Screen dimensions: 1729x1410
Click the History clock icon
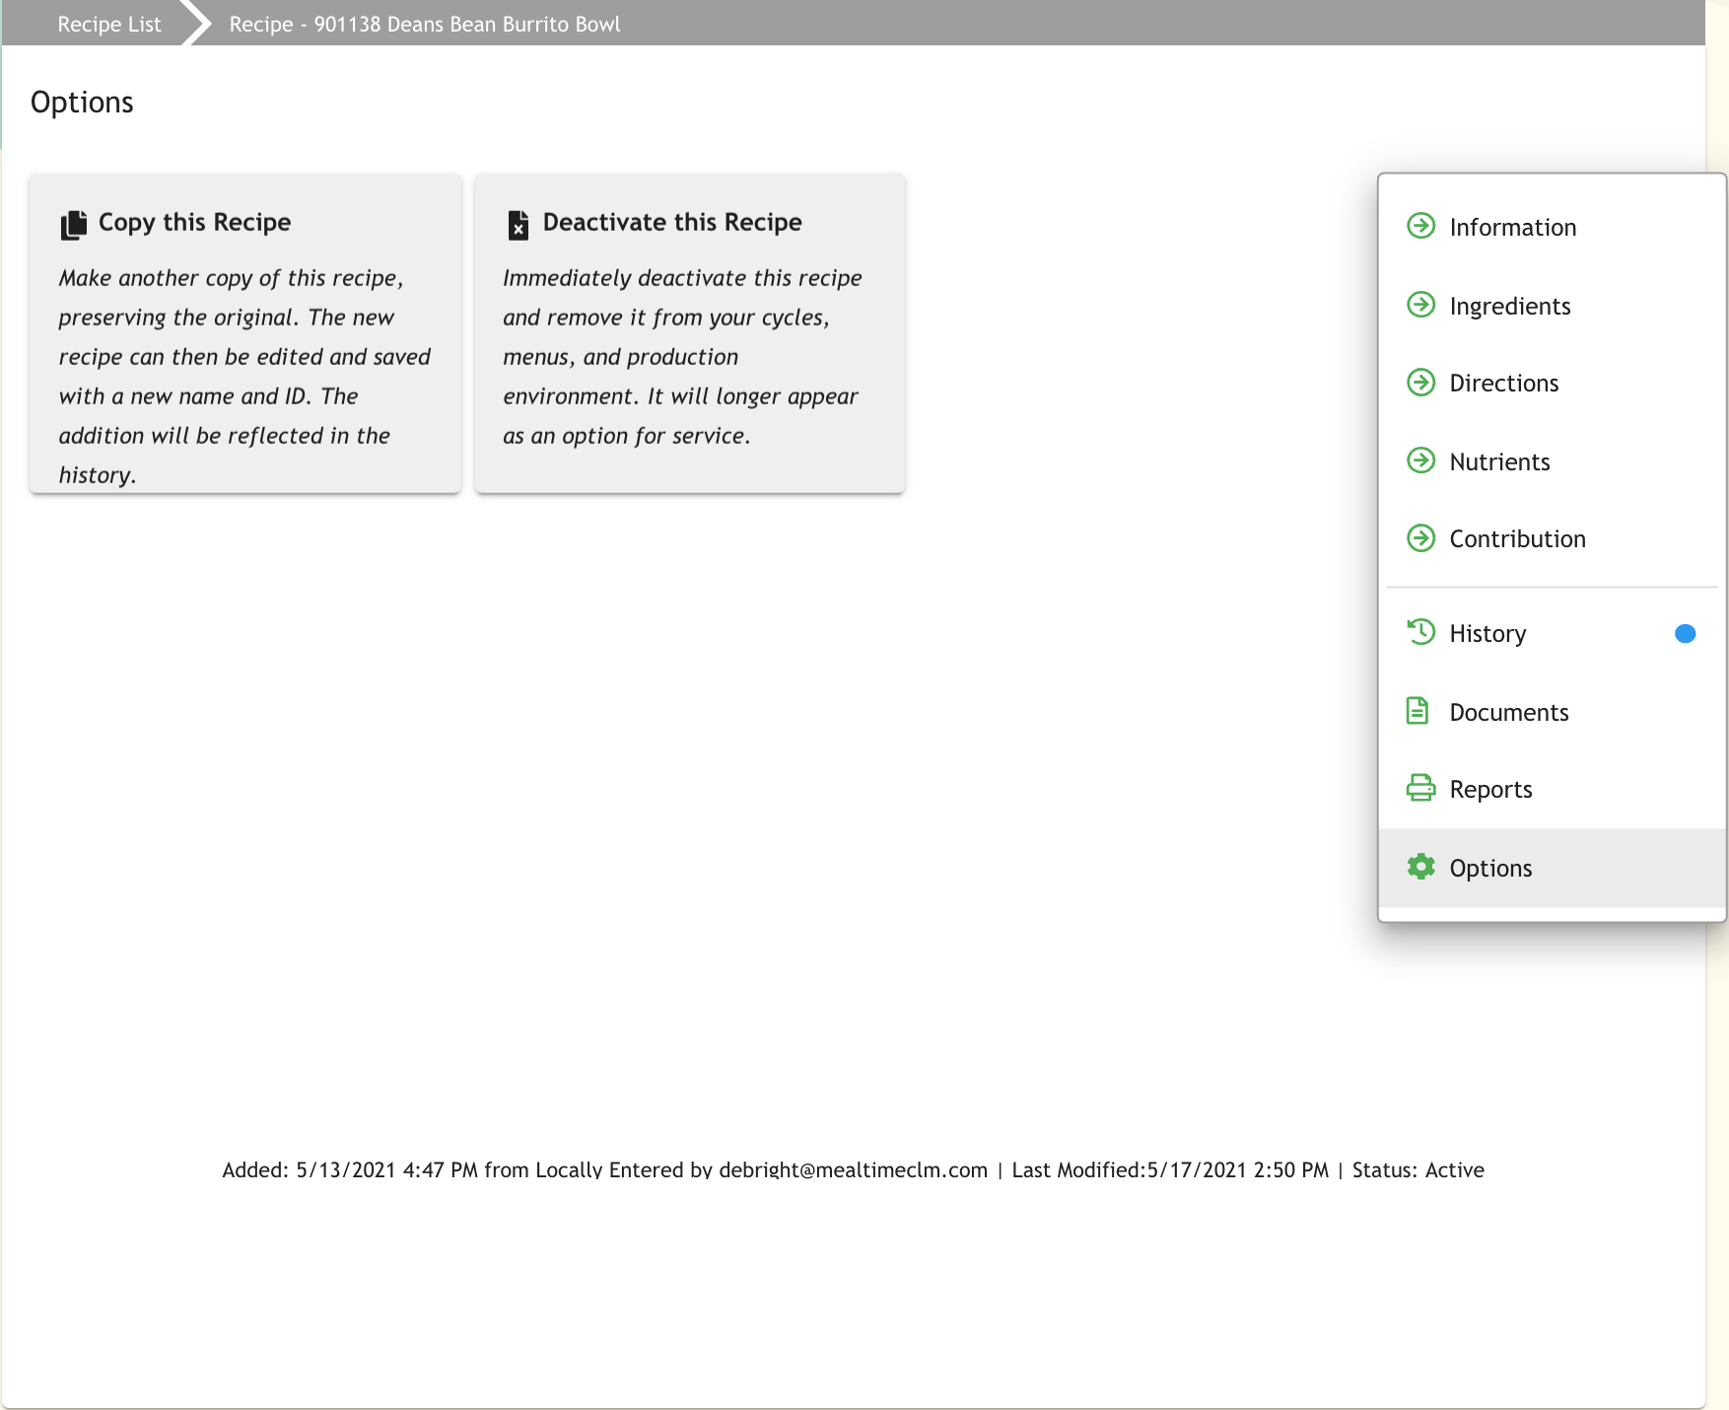[1420, 632]
